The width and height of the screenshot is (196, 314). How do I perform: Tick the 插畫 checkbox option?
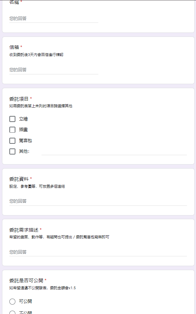tap(12, 130)
